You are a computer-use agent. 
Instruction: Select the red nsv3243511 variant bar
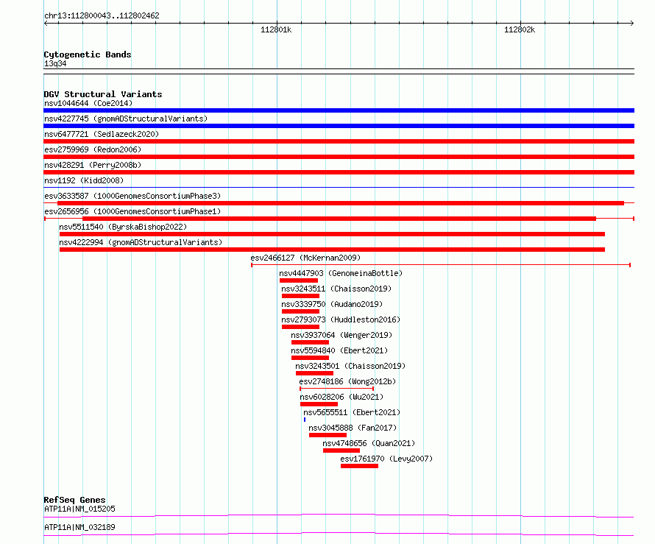(x=300, y=296)
